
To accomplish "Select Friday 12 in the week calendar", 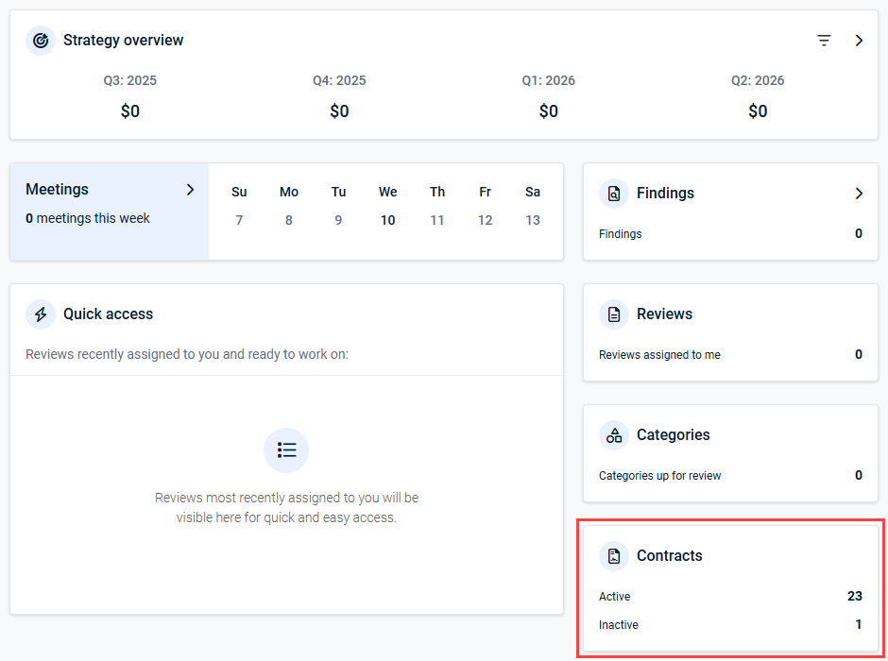I will (485, 220).
